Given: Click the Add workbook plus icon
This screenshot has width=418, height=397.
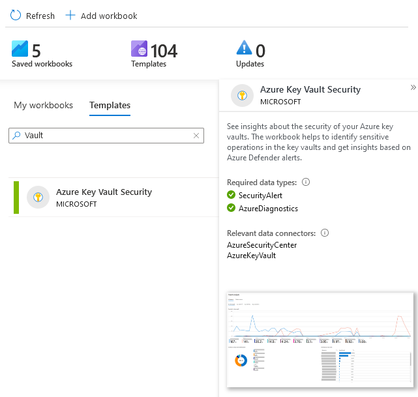Looking at the screenshot, I should (70, 16).
